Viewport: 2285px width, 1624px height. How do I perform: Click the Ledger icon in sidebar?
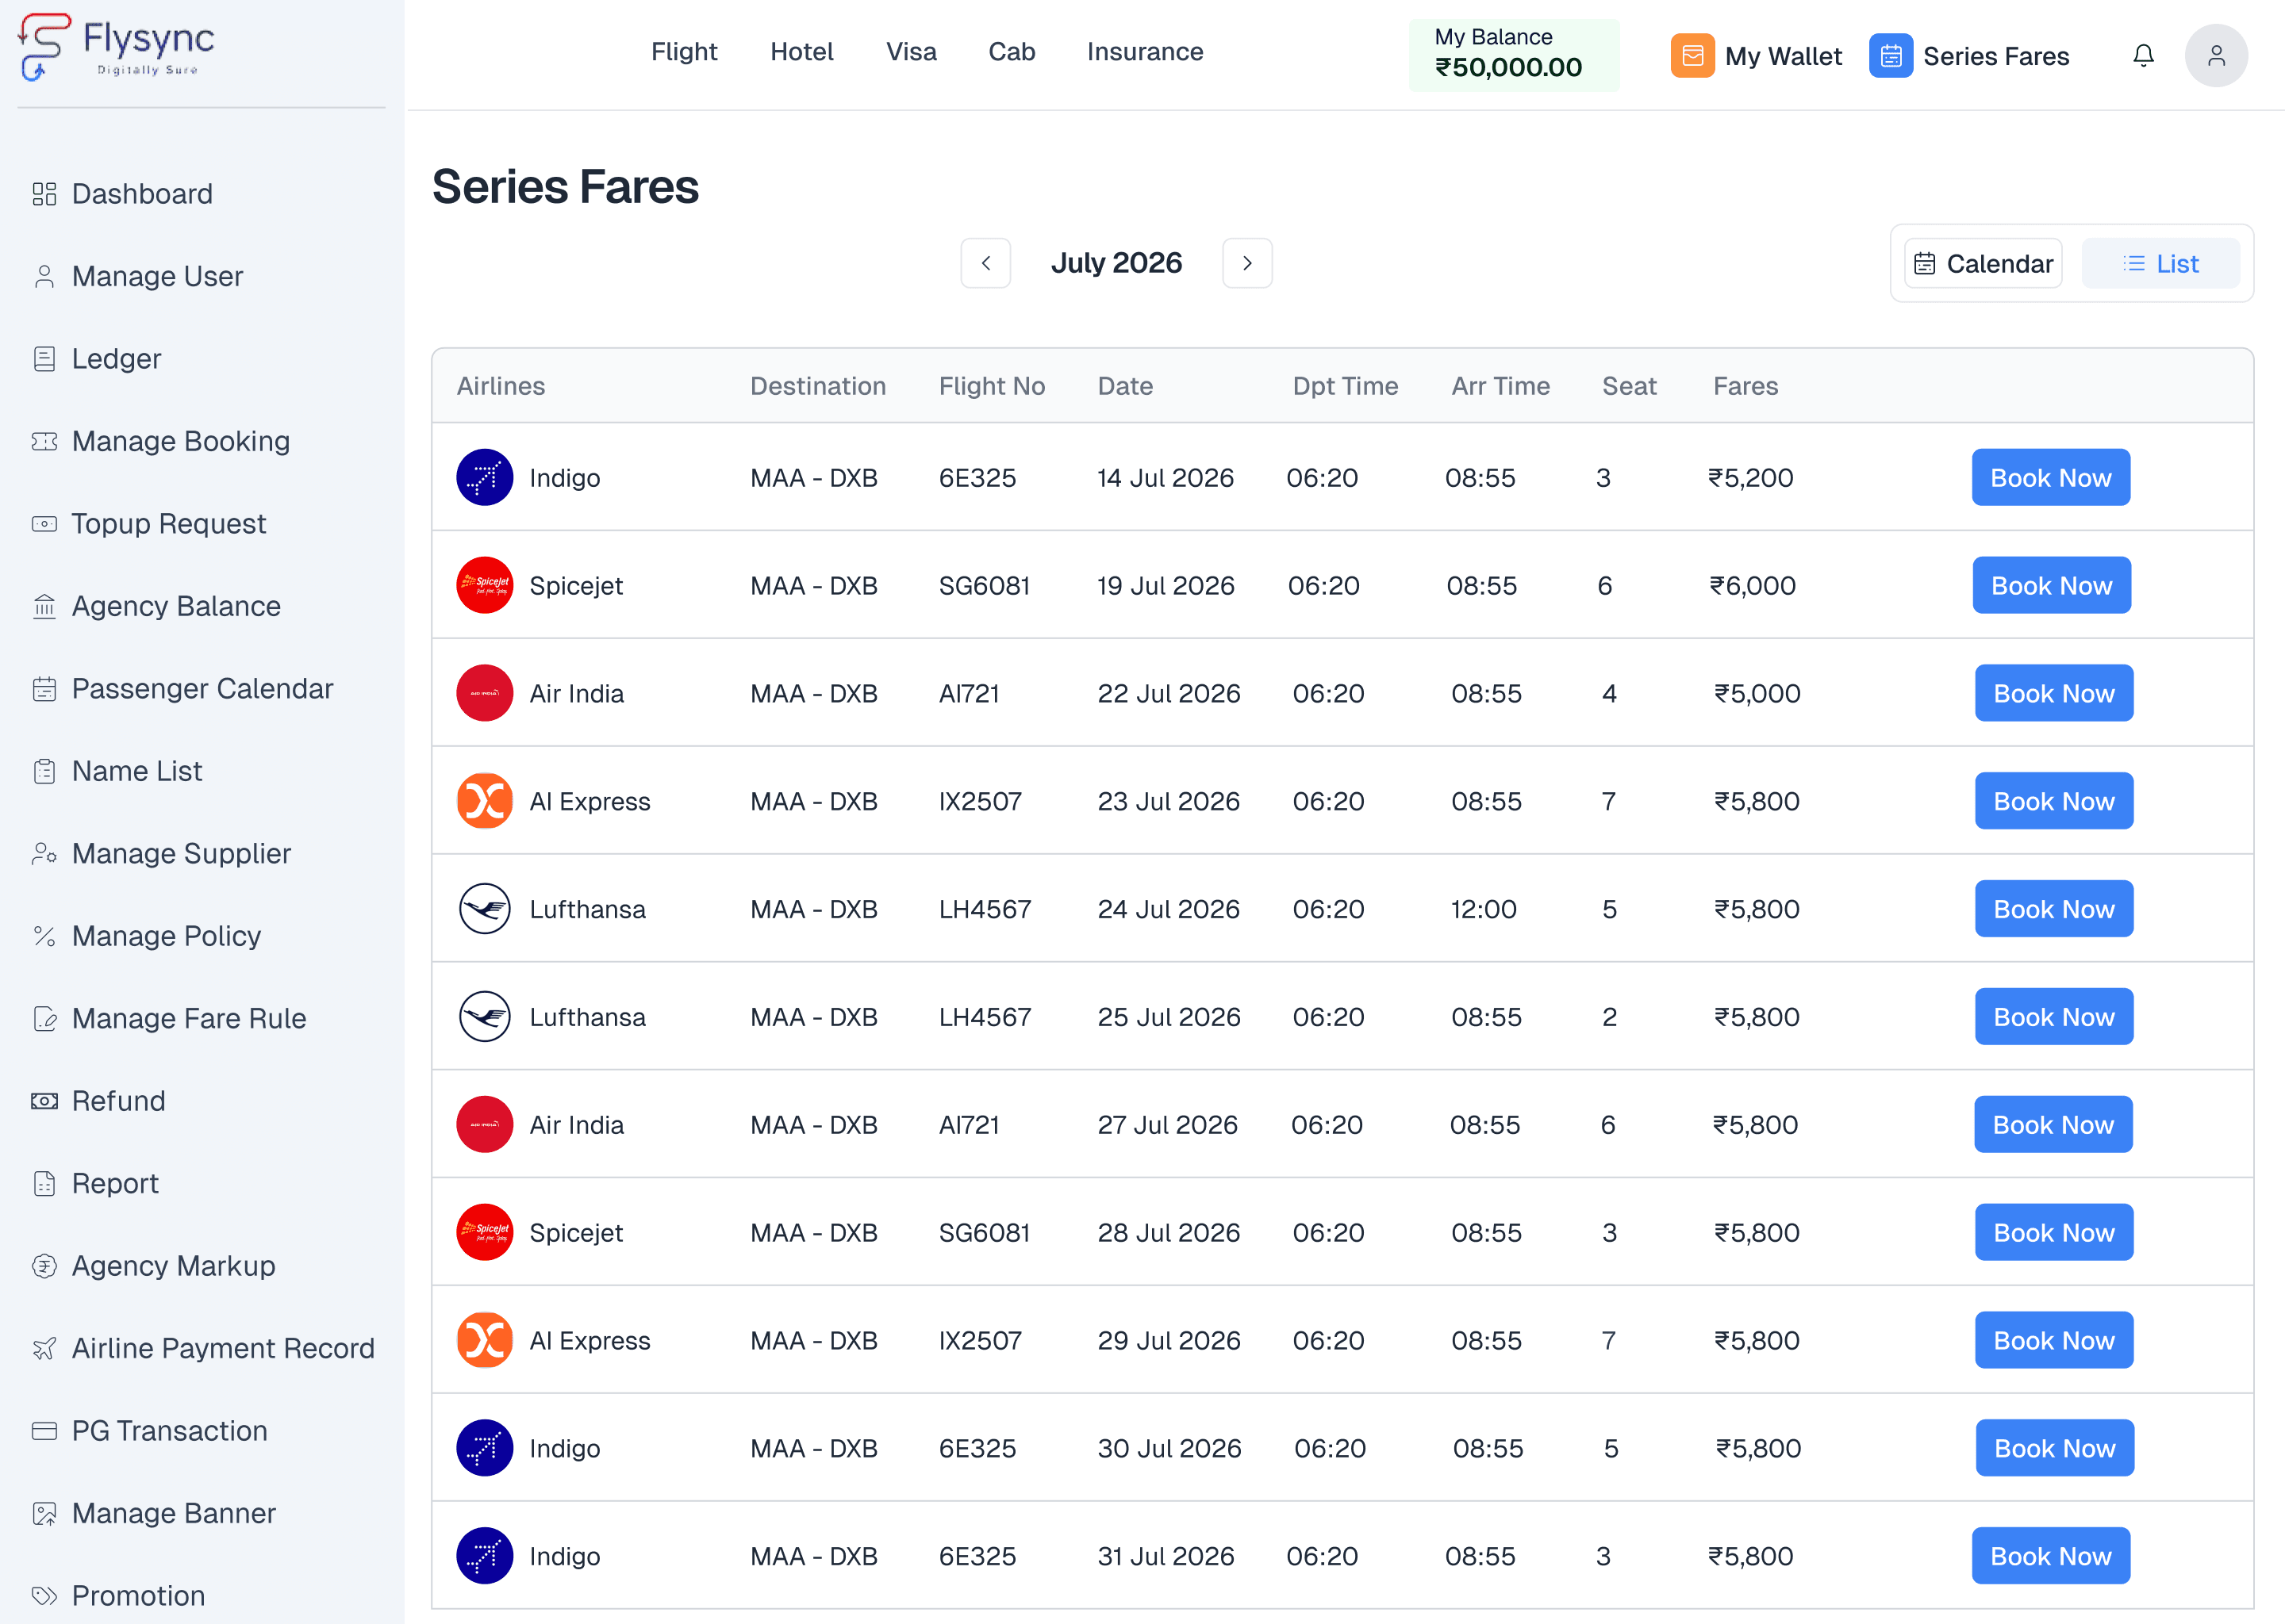(x=44, y=359)
